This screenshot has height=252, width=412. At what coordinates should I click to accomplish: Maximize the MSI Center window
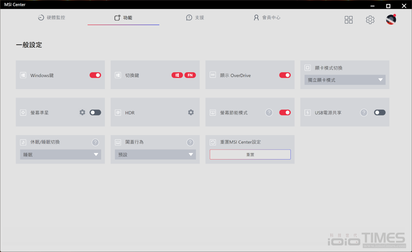pos(388,6)
